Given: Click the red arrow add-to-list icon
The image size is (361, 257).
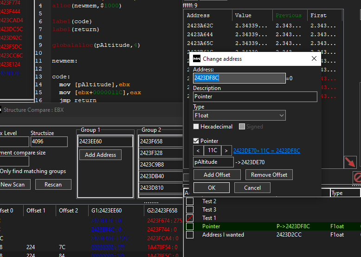Looking at the screenshot, I should [x=350, y=162].
